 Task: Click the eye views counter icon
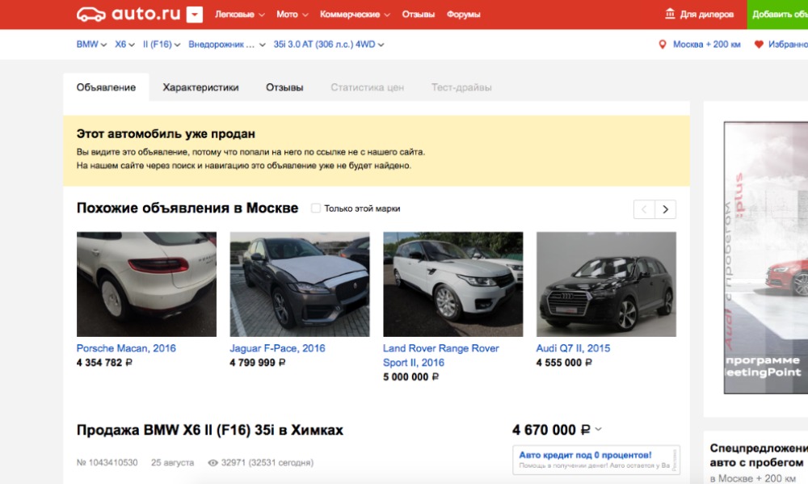pyautogui.click(x=213, y=463)
